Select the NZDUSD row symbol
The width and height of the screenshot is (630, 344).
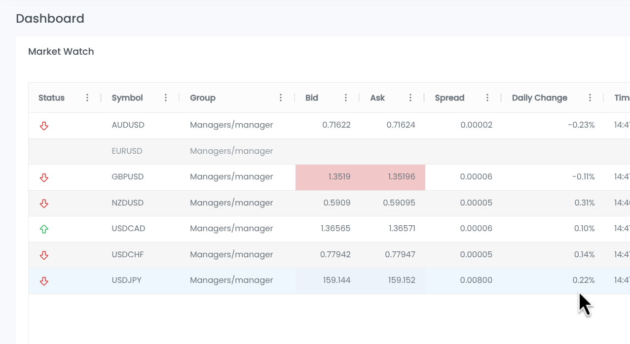point(128,203)
